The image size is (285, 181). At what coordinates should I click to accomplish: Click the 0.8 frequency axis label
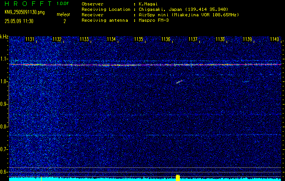tap(4, 127)
